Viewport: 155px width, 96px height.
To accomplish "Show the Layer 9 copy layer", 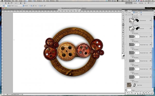I will point(126,85).
